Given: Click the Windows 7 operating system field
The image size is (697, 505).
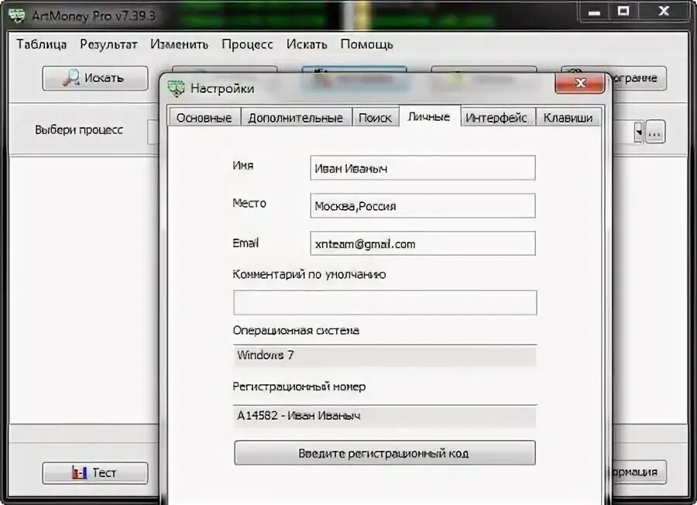Looking at the screenshot, I should tap(385, 356).
